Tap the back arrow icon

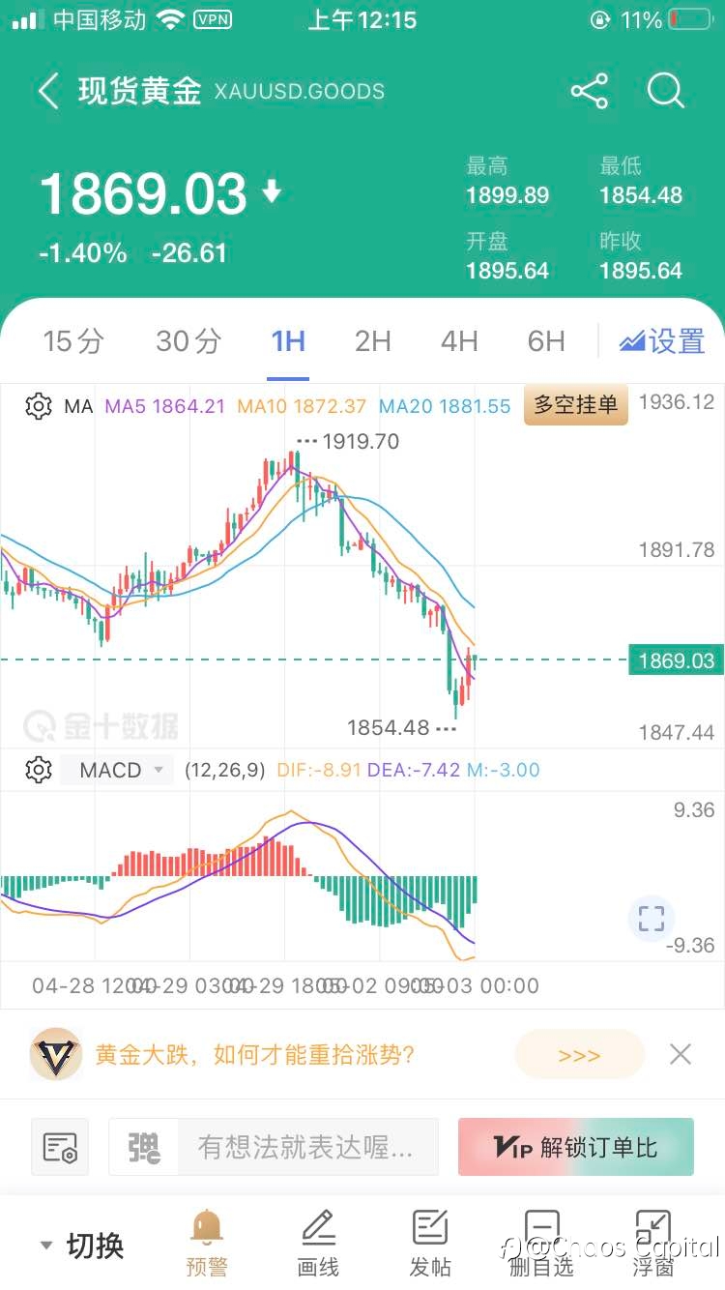[x=48, y=92]
